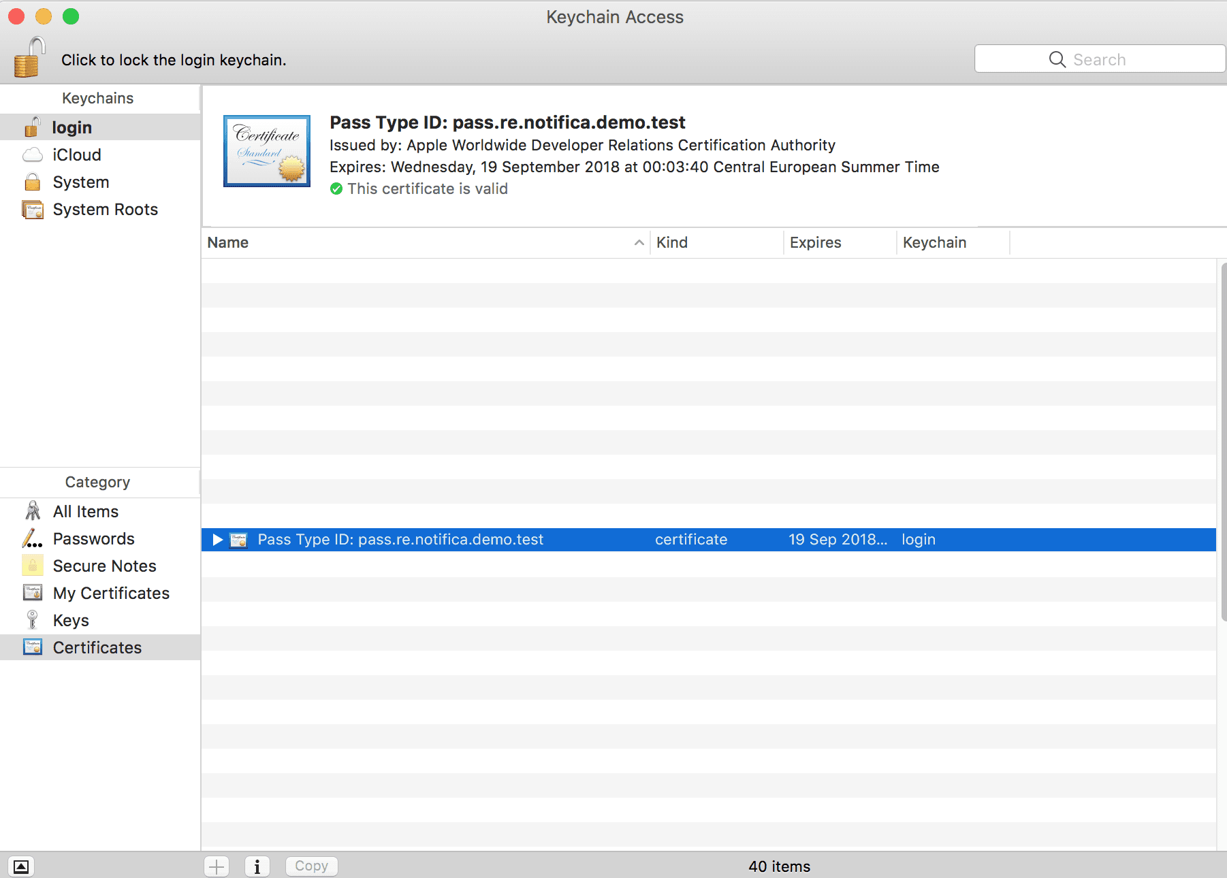Viewport: 1227px width, 878px height.
Task: Click the '19 Sep 2018...' expiry cell
Action: point(838,540)
